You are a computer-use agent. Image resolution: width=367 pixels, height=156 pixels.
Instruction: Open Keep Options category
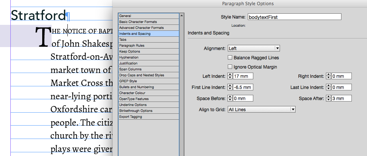coord(149,51)
